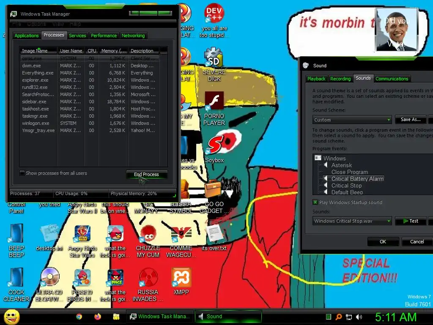Click the Obama picture gadget

point(397,29)
